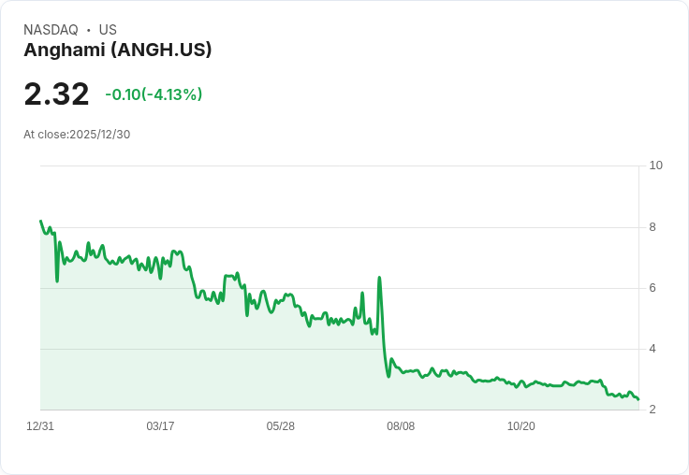Click the 6 price axis label

pos(652,288)
